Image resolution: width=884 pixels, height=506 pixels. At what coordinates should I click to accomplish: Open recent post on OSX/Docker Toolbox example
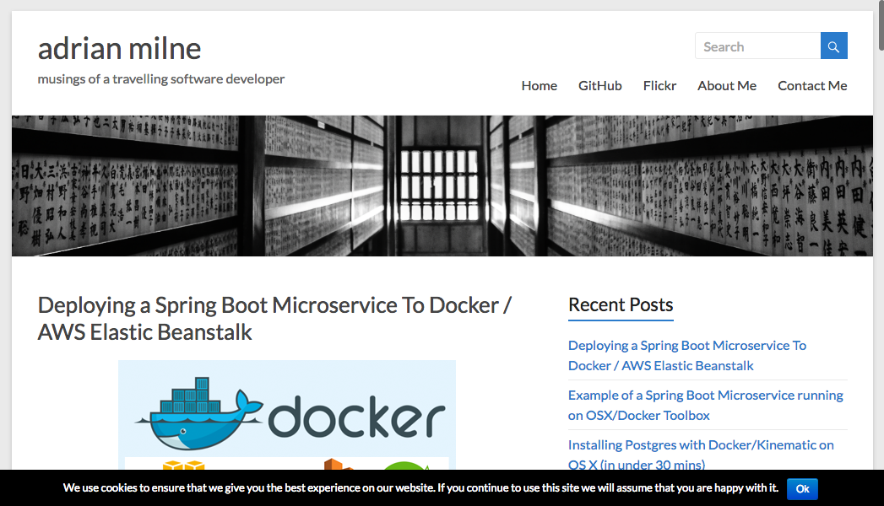click(x=705, y=405)
